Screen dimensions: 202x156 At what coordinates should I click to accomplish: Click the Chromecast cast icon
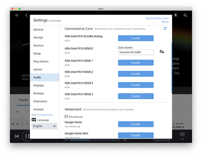[x=66, y=116]
